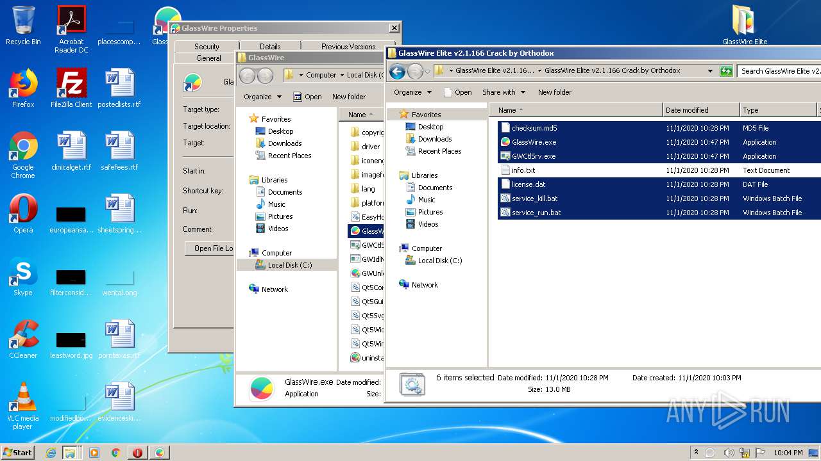
Task: Open Network in Crack window sidebar
Action: (425, 285)
